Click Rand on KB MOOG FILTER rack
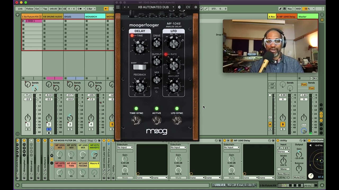Image resolution: width=339 pixels, height=190 pixels. (x=83, y=141)
